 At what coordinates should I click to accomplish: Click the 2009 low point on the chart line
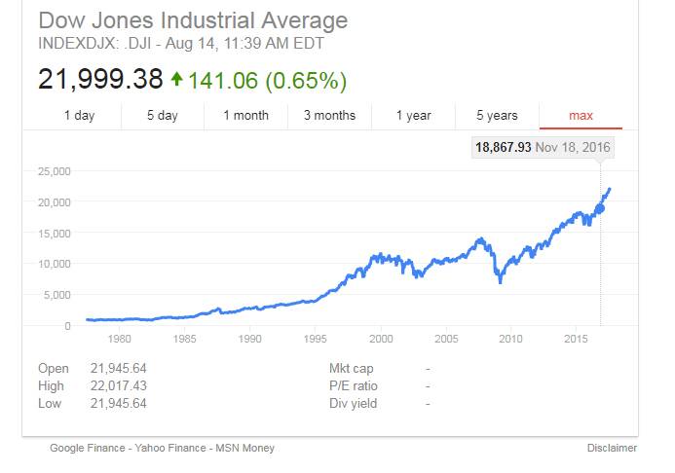(501, 281)
